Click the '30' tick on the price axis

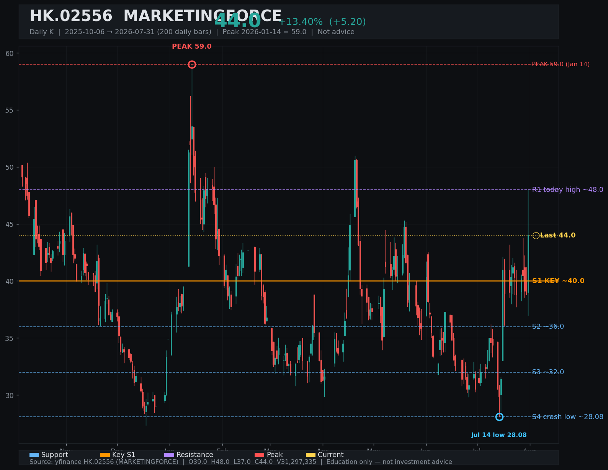10,395
